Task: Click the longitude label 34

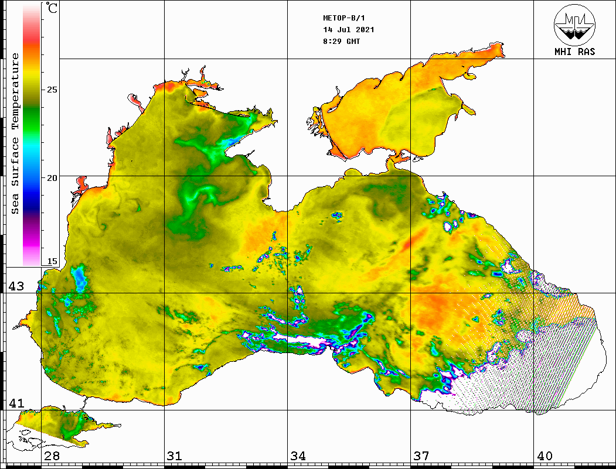Action: (298, 456)
